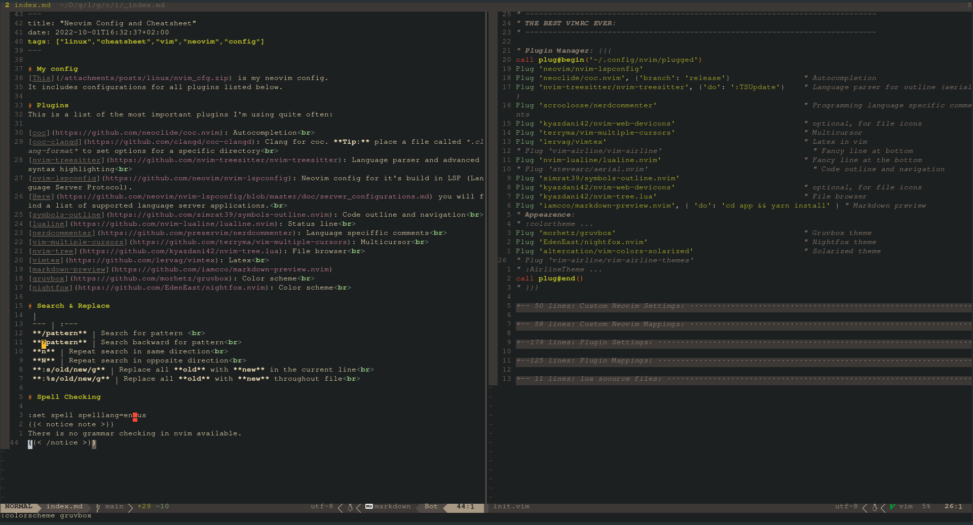Click the '**:%s/old/new/g**' table row
Screen dimensions: 973x525
(x=197, y=379)
